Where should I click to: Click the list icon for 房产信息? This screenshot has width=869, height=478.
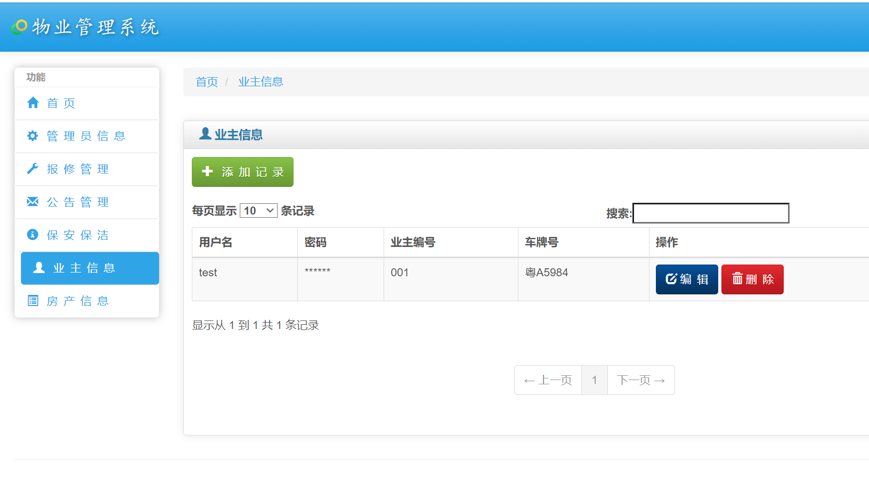(x=33, y=301)
